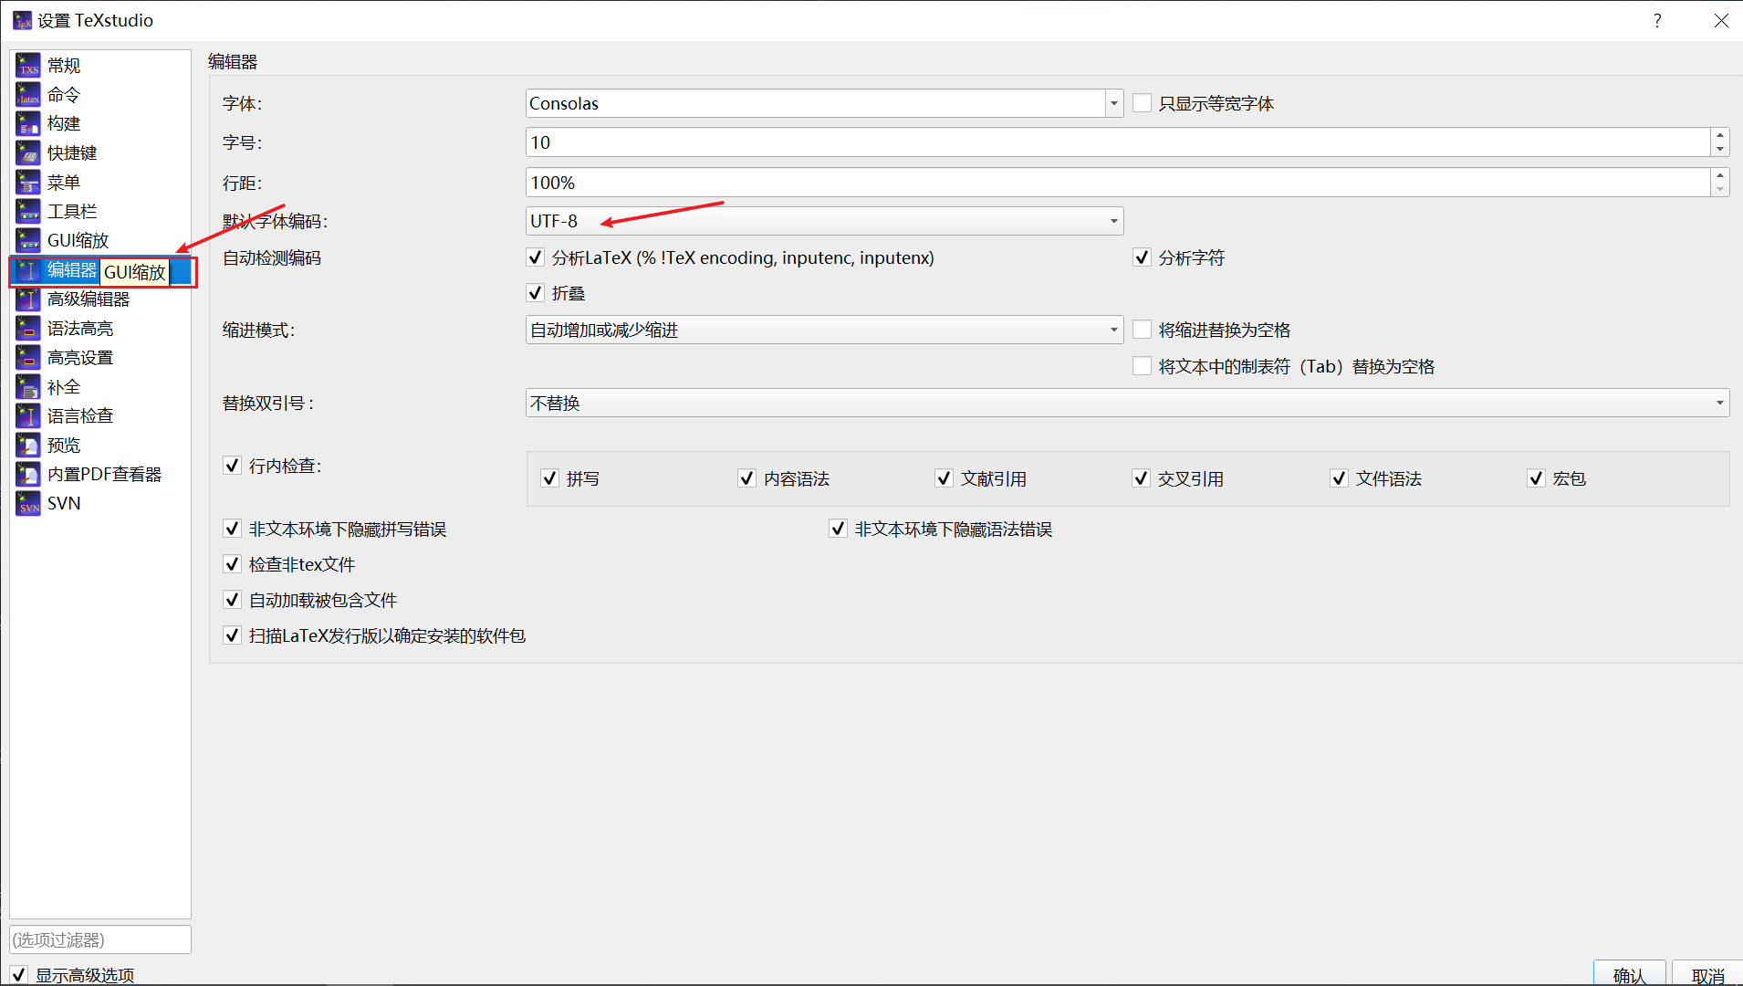Click the GUI缩放 sidebar icon
This screenshot has width=1743, height=986.
pos(28,240)
